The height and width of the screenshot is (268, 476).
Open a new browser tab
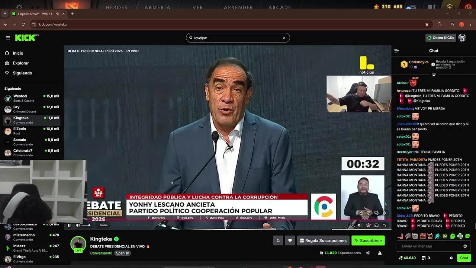[x=73, y=14]
